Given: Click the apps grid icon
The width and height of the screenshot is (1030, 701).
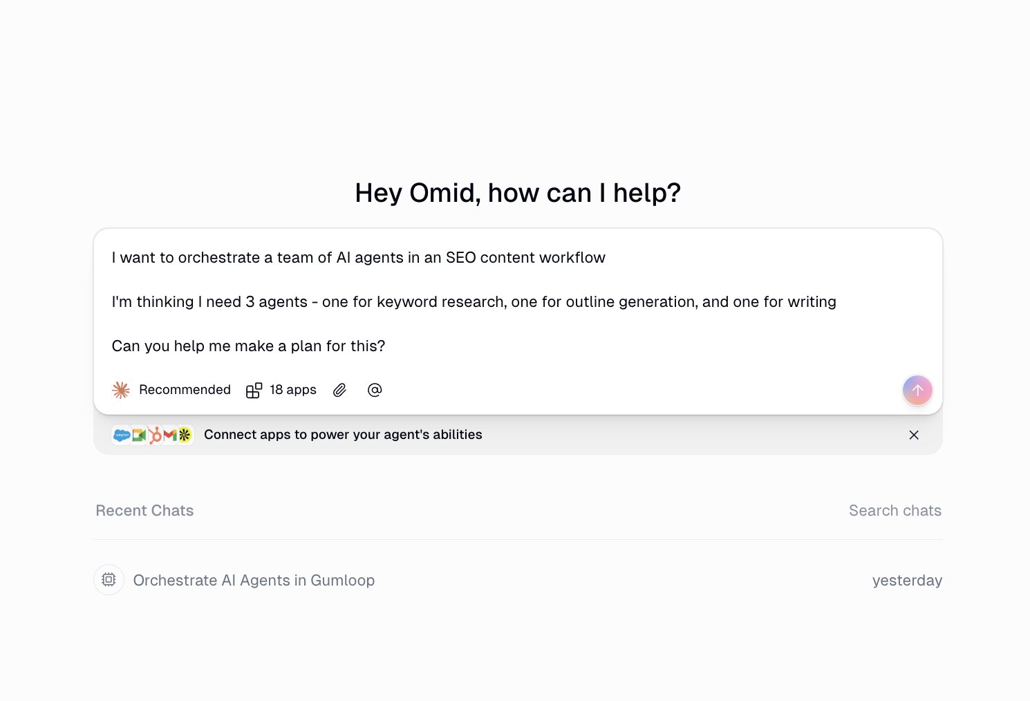Looking at the screenshot, I should tap(254, 390).
